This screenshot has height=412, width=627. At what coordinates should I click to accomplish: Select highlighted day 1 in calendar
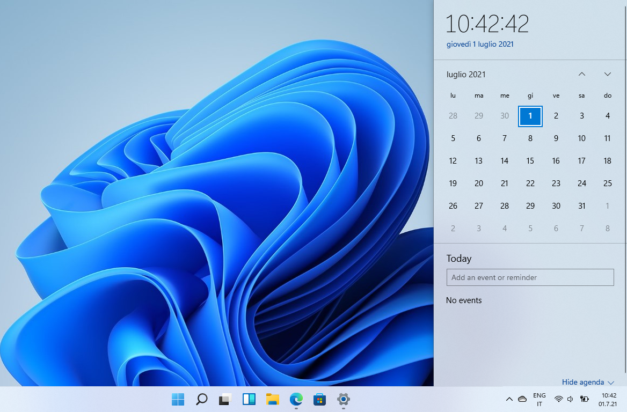[x=530, y=116]
